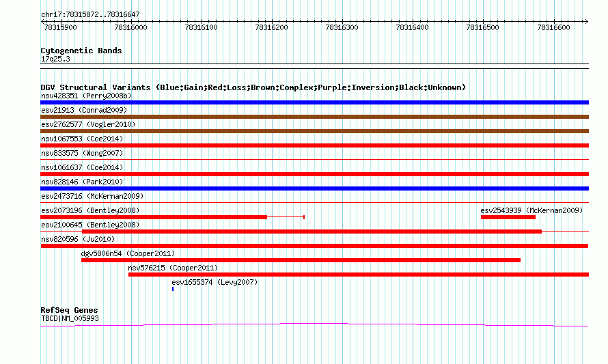Click the RefSeq Genes track title
Screen dimensions: 608x364
point(69,310)
